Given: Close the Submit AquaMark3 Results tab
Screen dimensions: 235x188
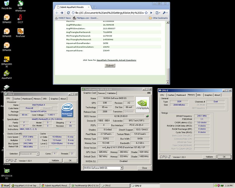Looking at the screenshot, I should [89, 7].
